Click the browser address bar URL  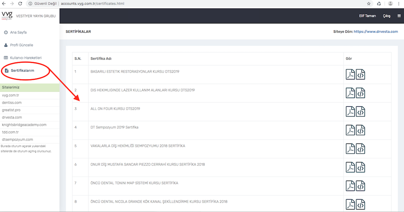pos(93,4)
